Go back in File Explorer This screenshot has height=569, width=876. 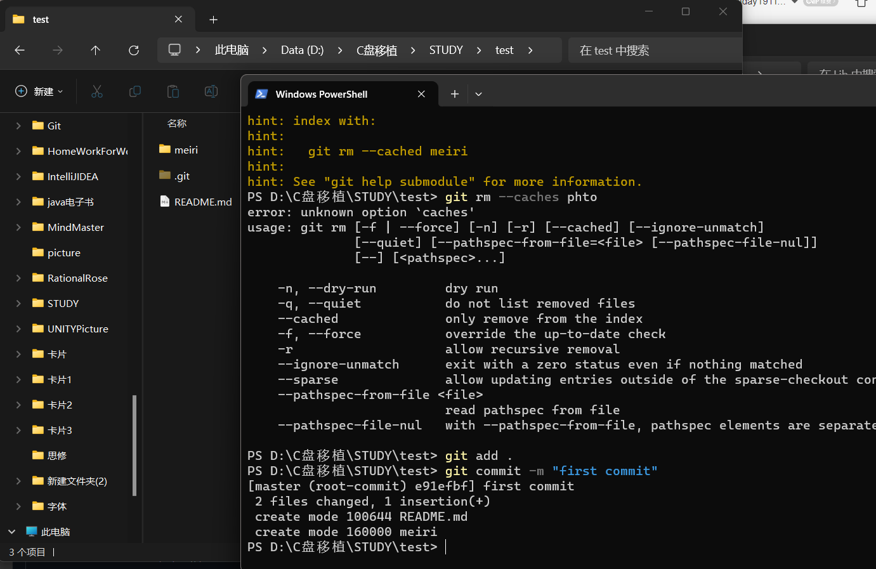click(x=20, y=50)
